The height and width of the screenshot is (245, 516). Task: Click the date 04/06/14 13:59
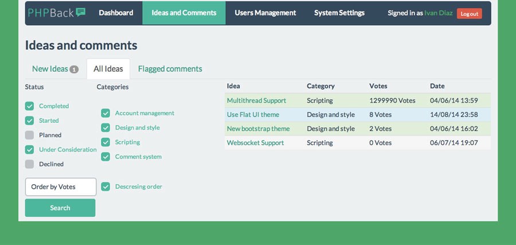click(x=454, y=100)
